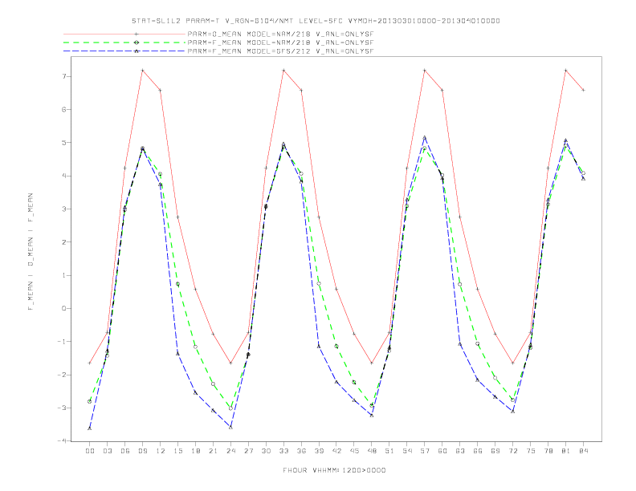This screenshot has height=491, width=636.
Task: Click y-axis tick label 4
Action: pyautogui.click(x=63, y=176)
